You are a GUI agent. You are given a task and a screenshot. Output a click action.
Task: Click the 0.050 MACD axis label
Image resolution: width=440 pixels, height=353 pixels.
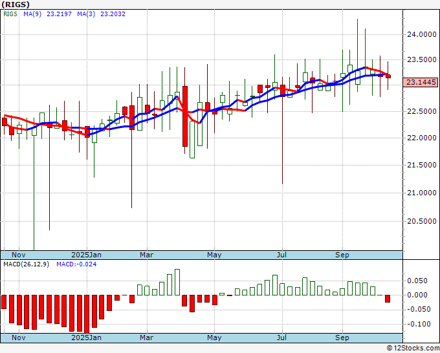[x=417, y=281]
